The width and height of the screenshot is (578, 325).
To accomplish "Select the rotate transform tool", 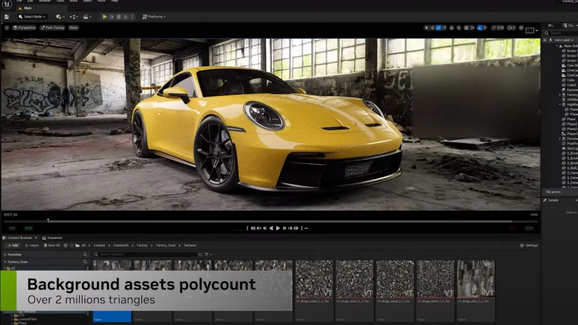I will 438,28.
